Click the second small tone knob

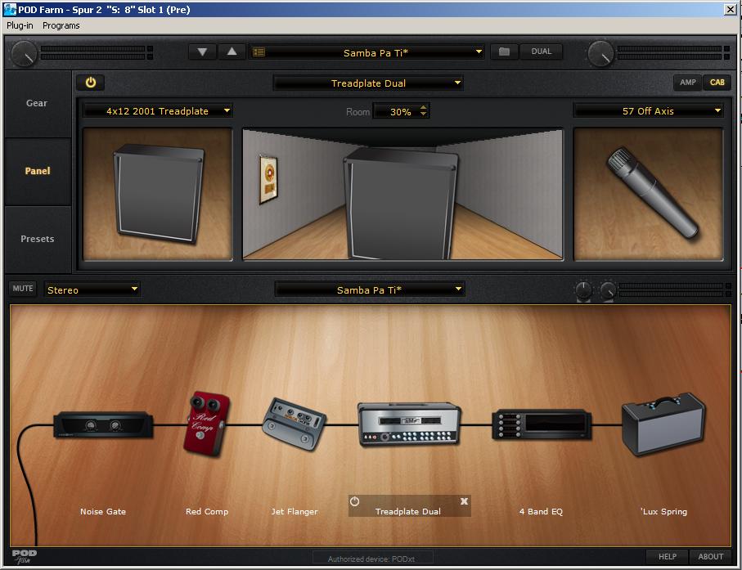coord(608,290)
